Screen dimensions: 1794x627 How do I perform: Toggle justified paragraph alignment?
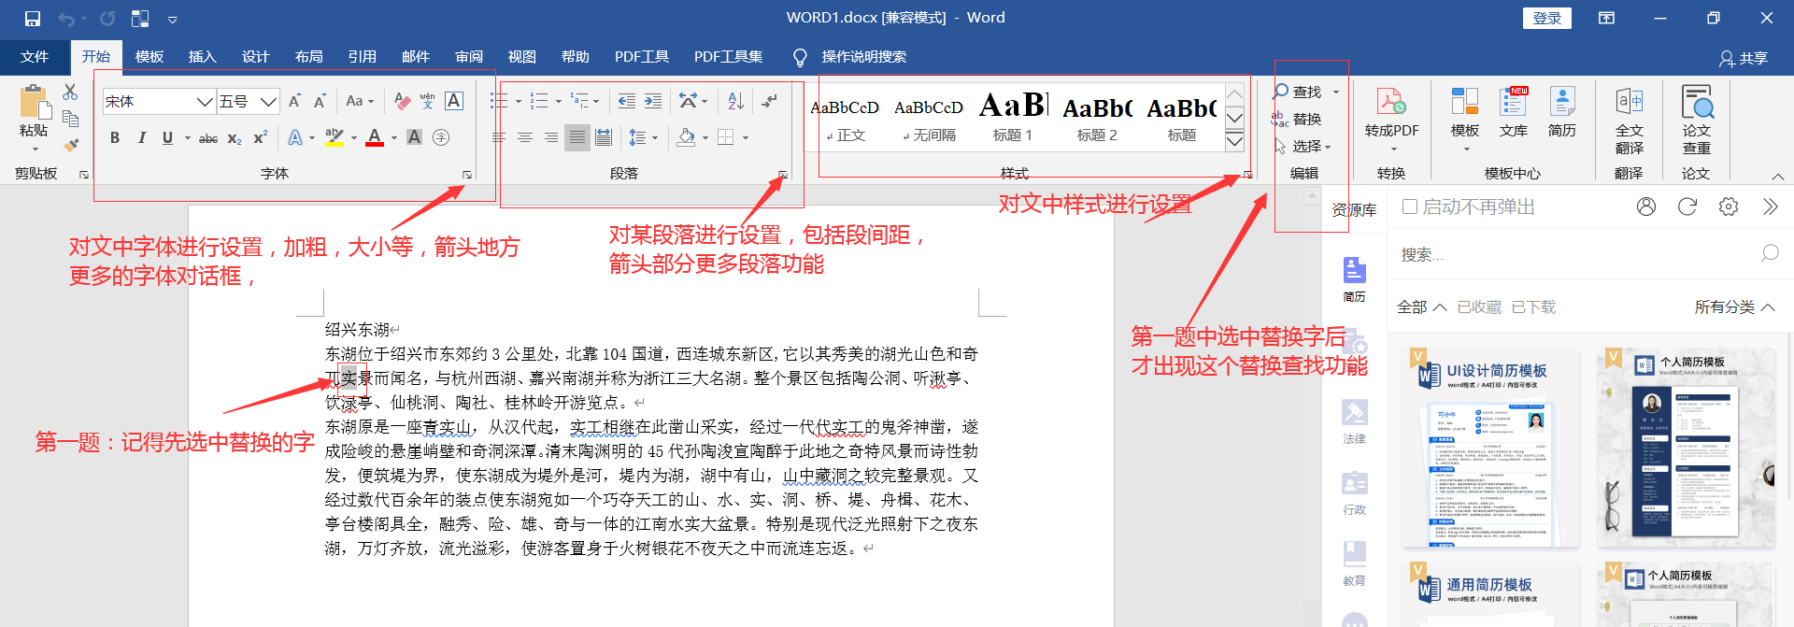click(x=577, y=137)
